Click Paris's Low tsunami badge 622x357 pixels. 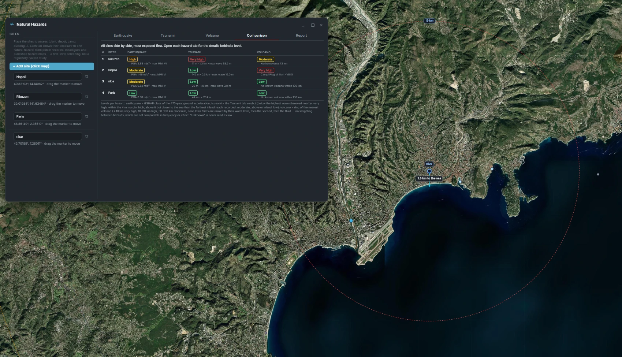pos(193,93)
